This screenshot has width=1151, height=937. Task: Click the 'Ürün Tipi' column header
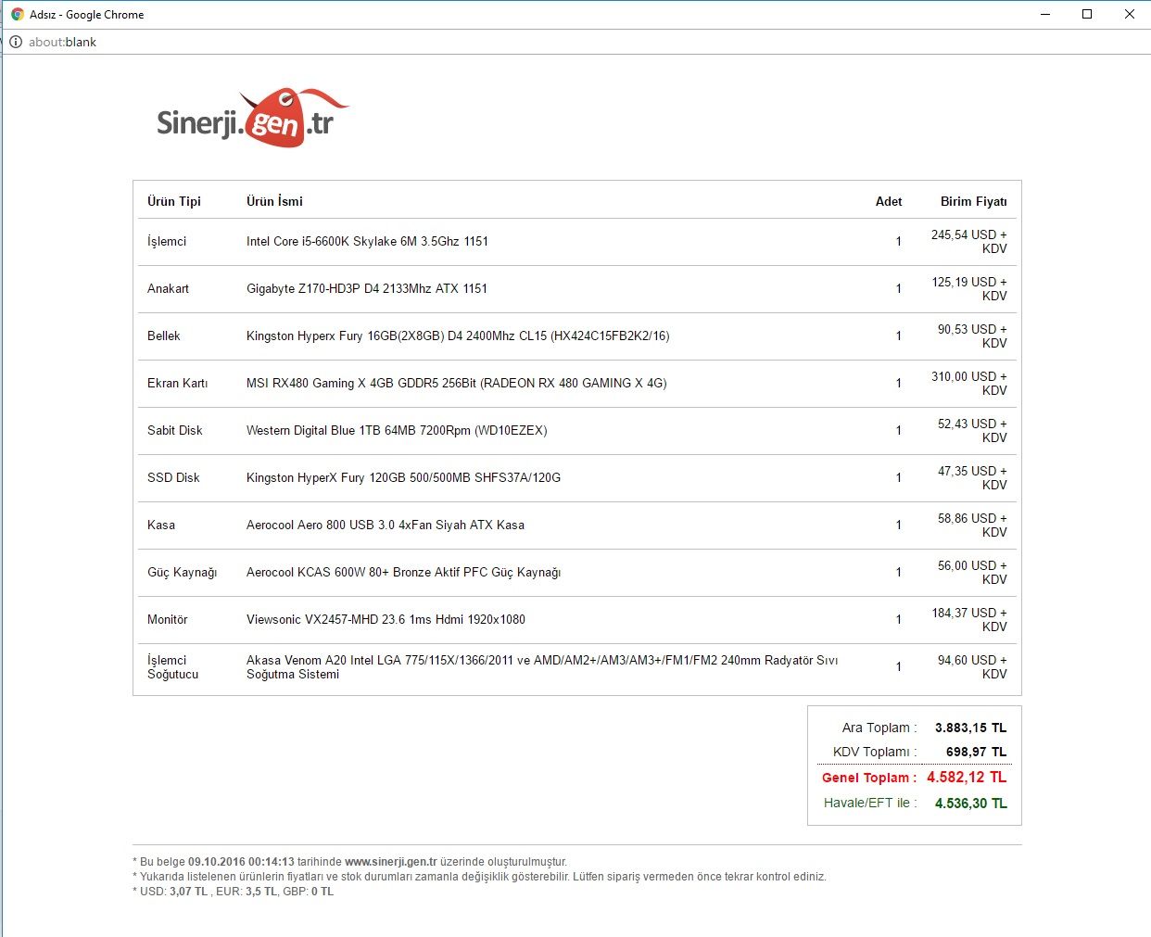click(174, 201)
